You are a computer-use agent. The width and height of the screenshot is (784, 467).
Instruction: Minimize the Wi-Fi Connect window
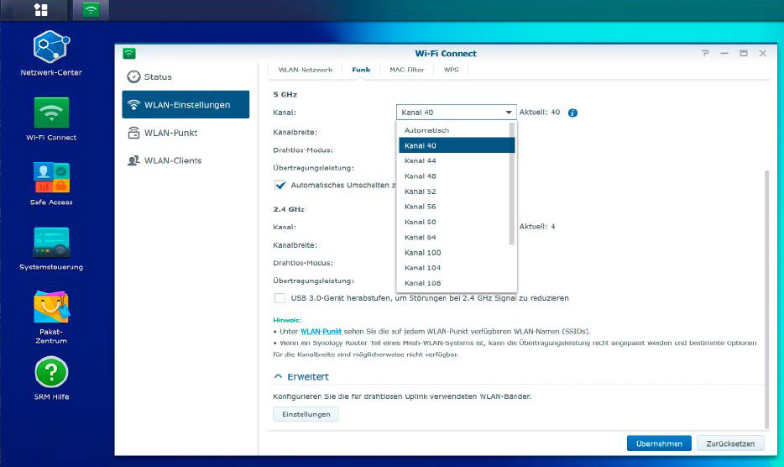coord(724,53)
